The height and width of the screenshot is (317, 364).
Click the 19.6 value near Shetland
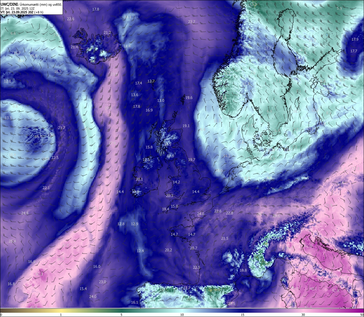pyautogui.click(x=189, y=98)
